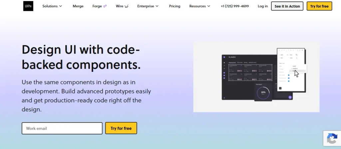Click the dashboard preview image
Screen dimensions: 341x149
(x=256, y=77)
